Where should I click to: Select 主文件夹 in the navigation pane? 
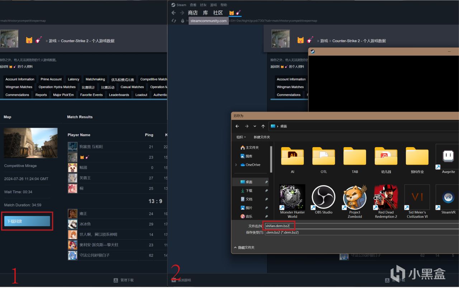coord(250,148)
